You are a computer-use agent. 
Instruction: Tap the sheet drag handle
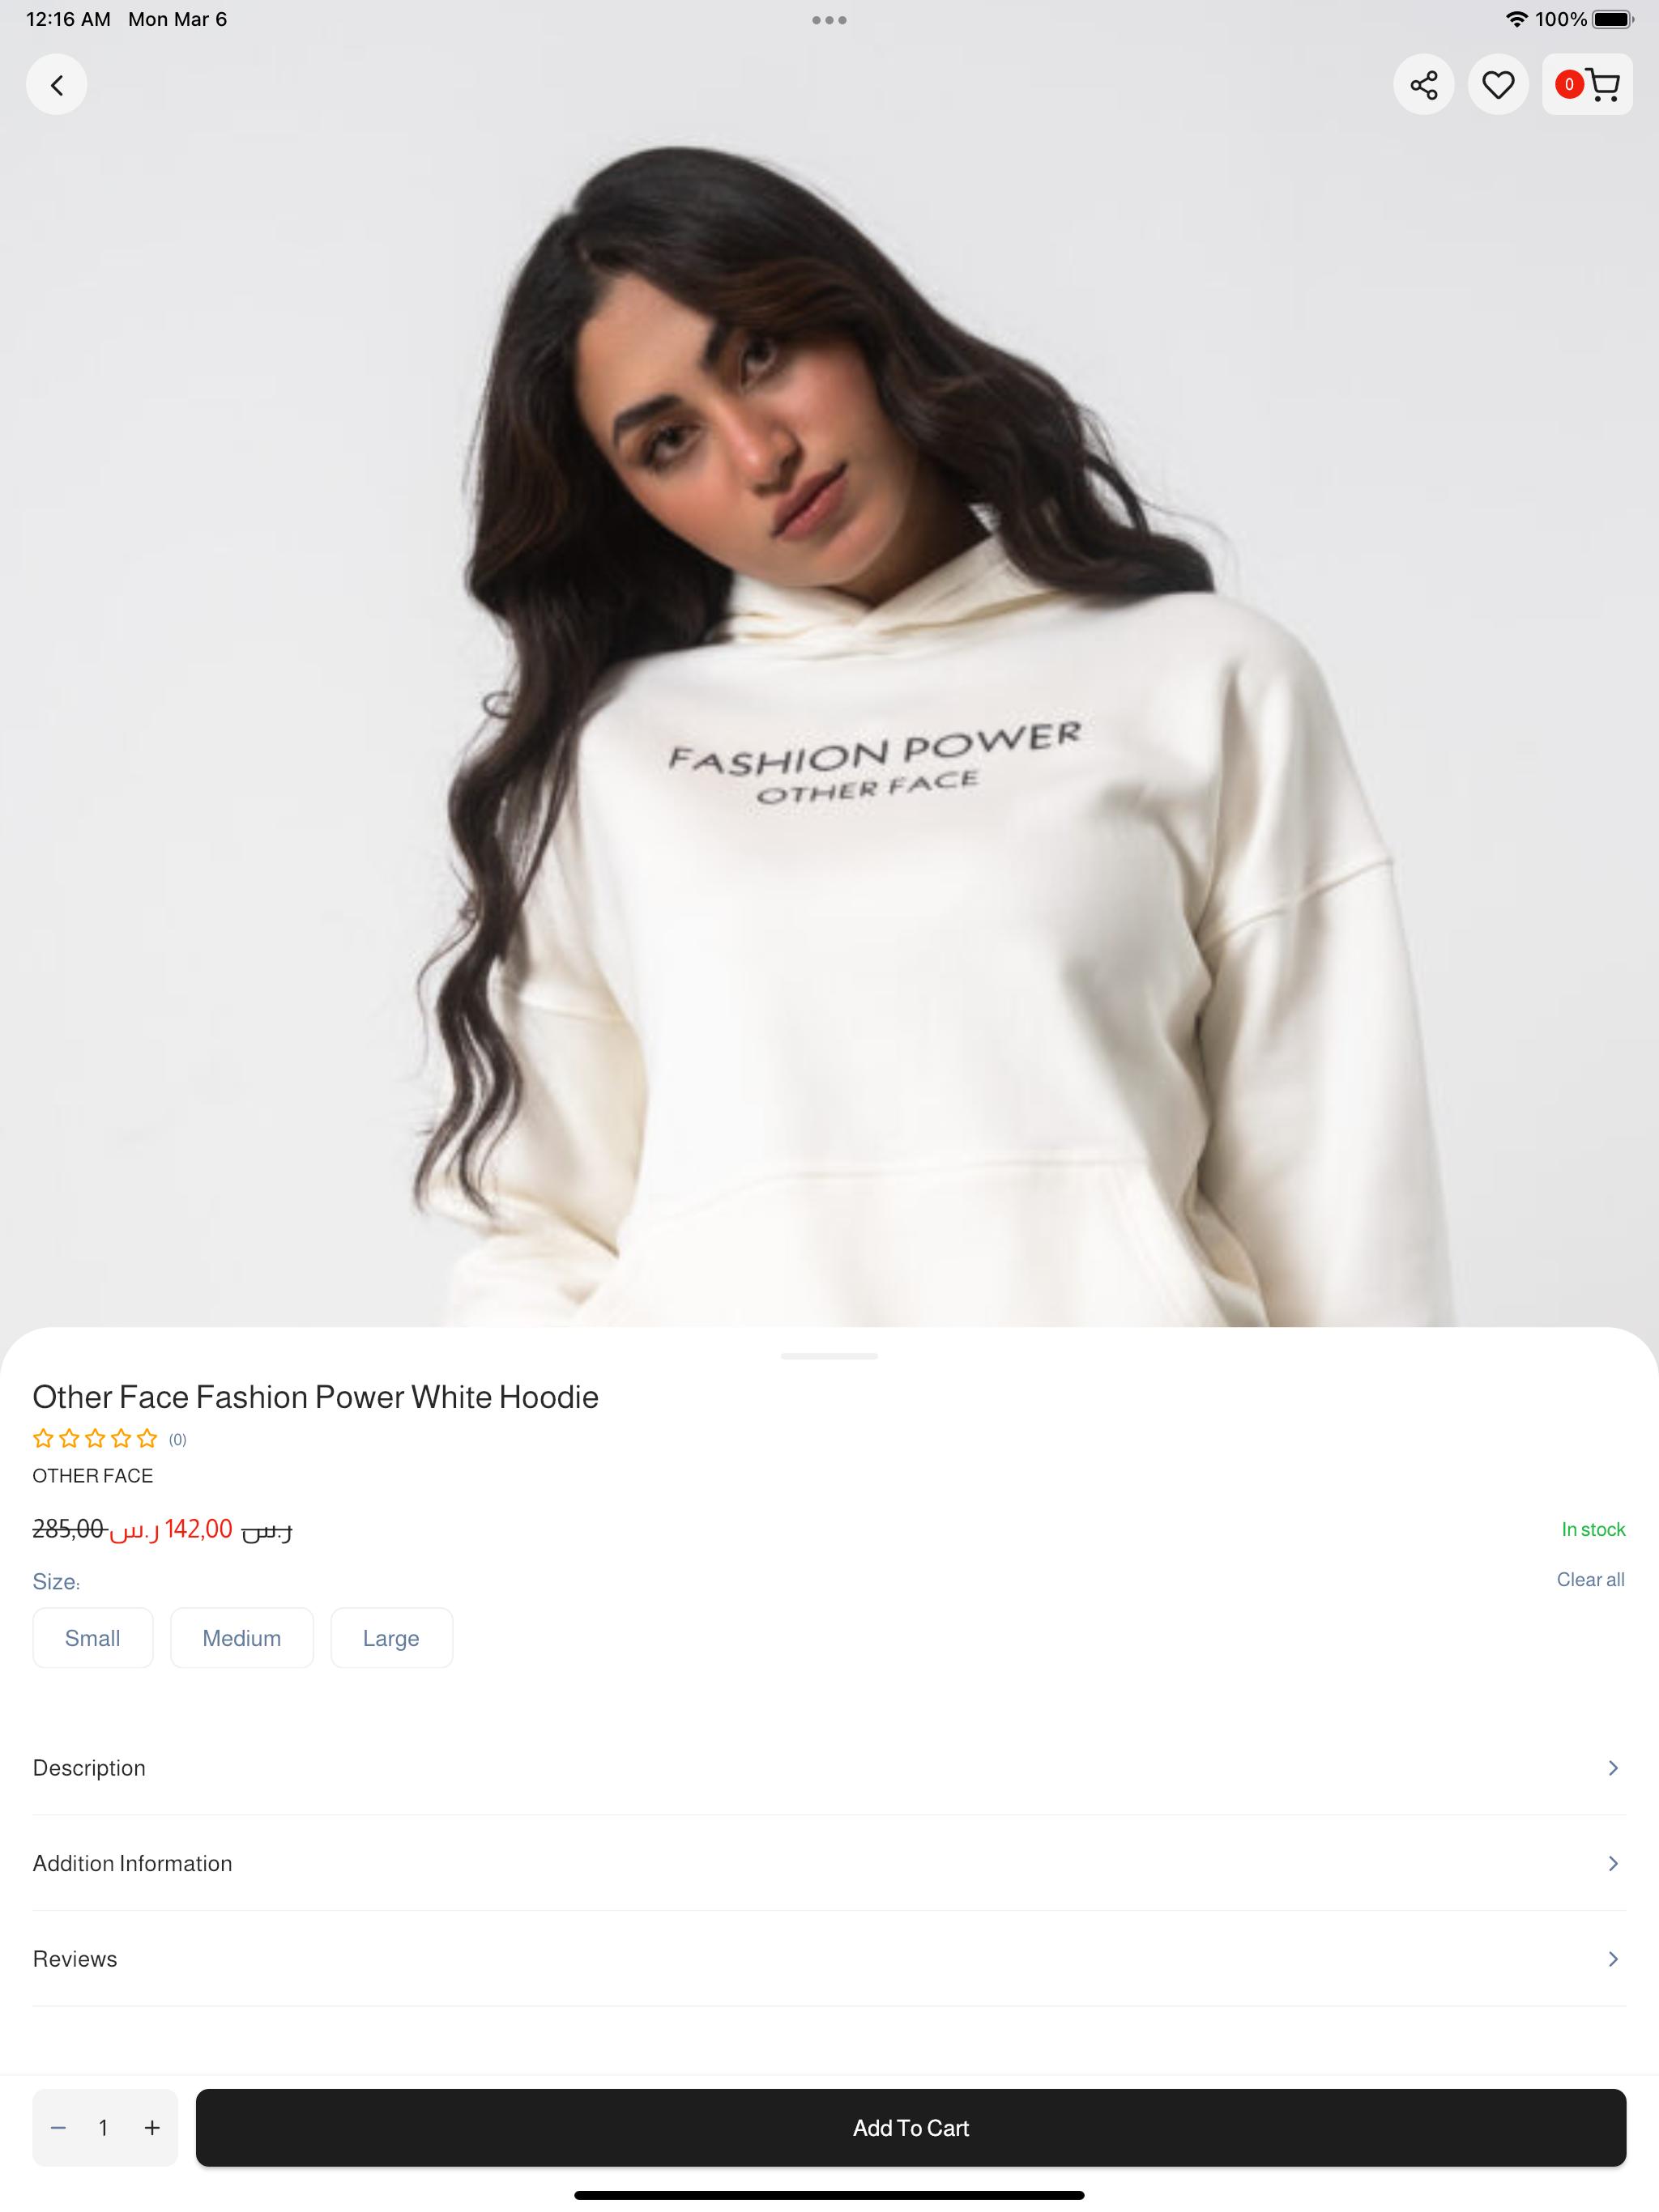point(829,1356)
